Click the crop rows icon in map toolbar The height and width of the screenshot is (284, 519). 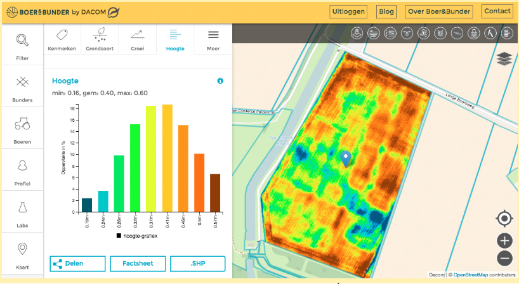pyautogui.click(x=390, y=33)
